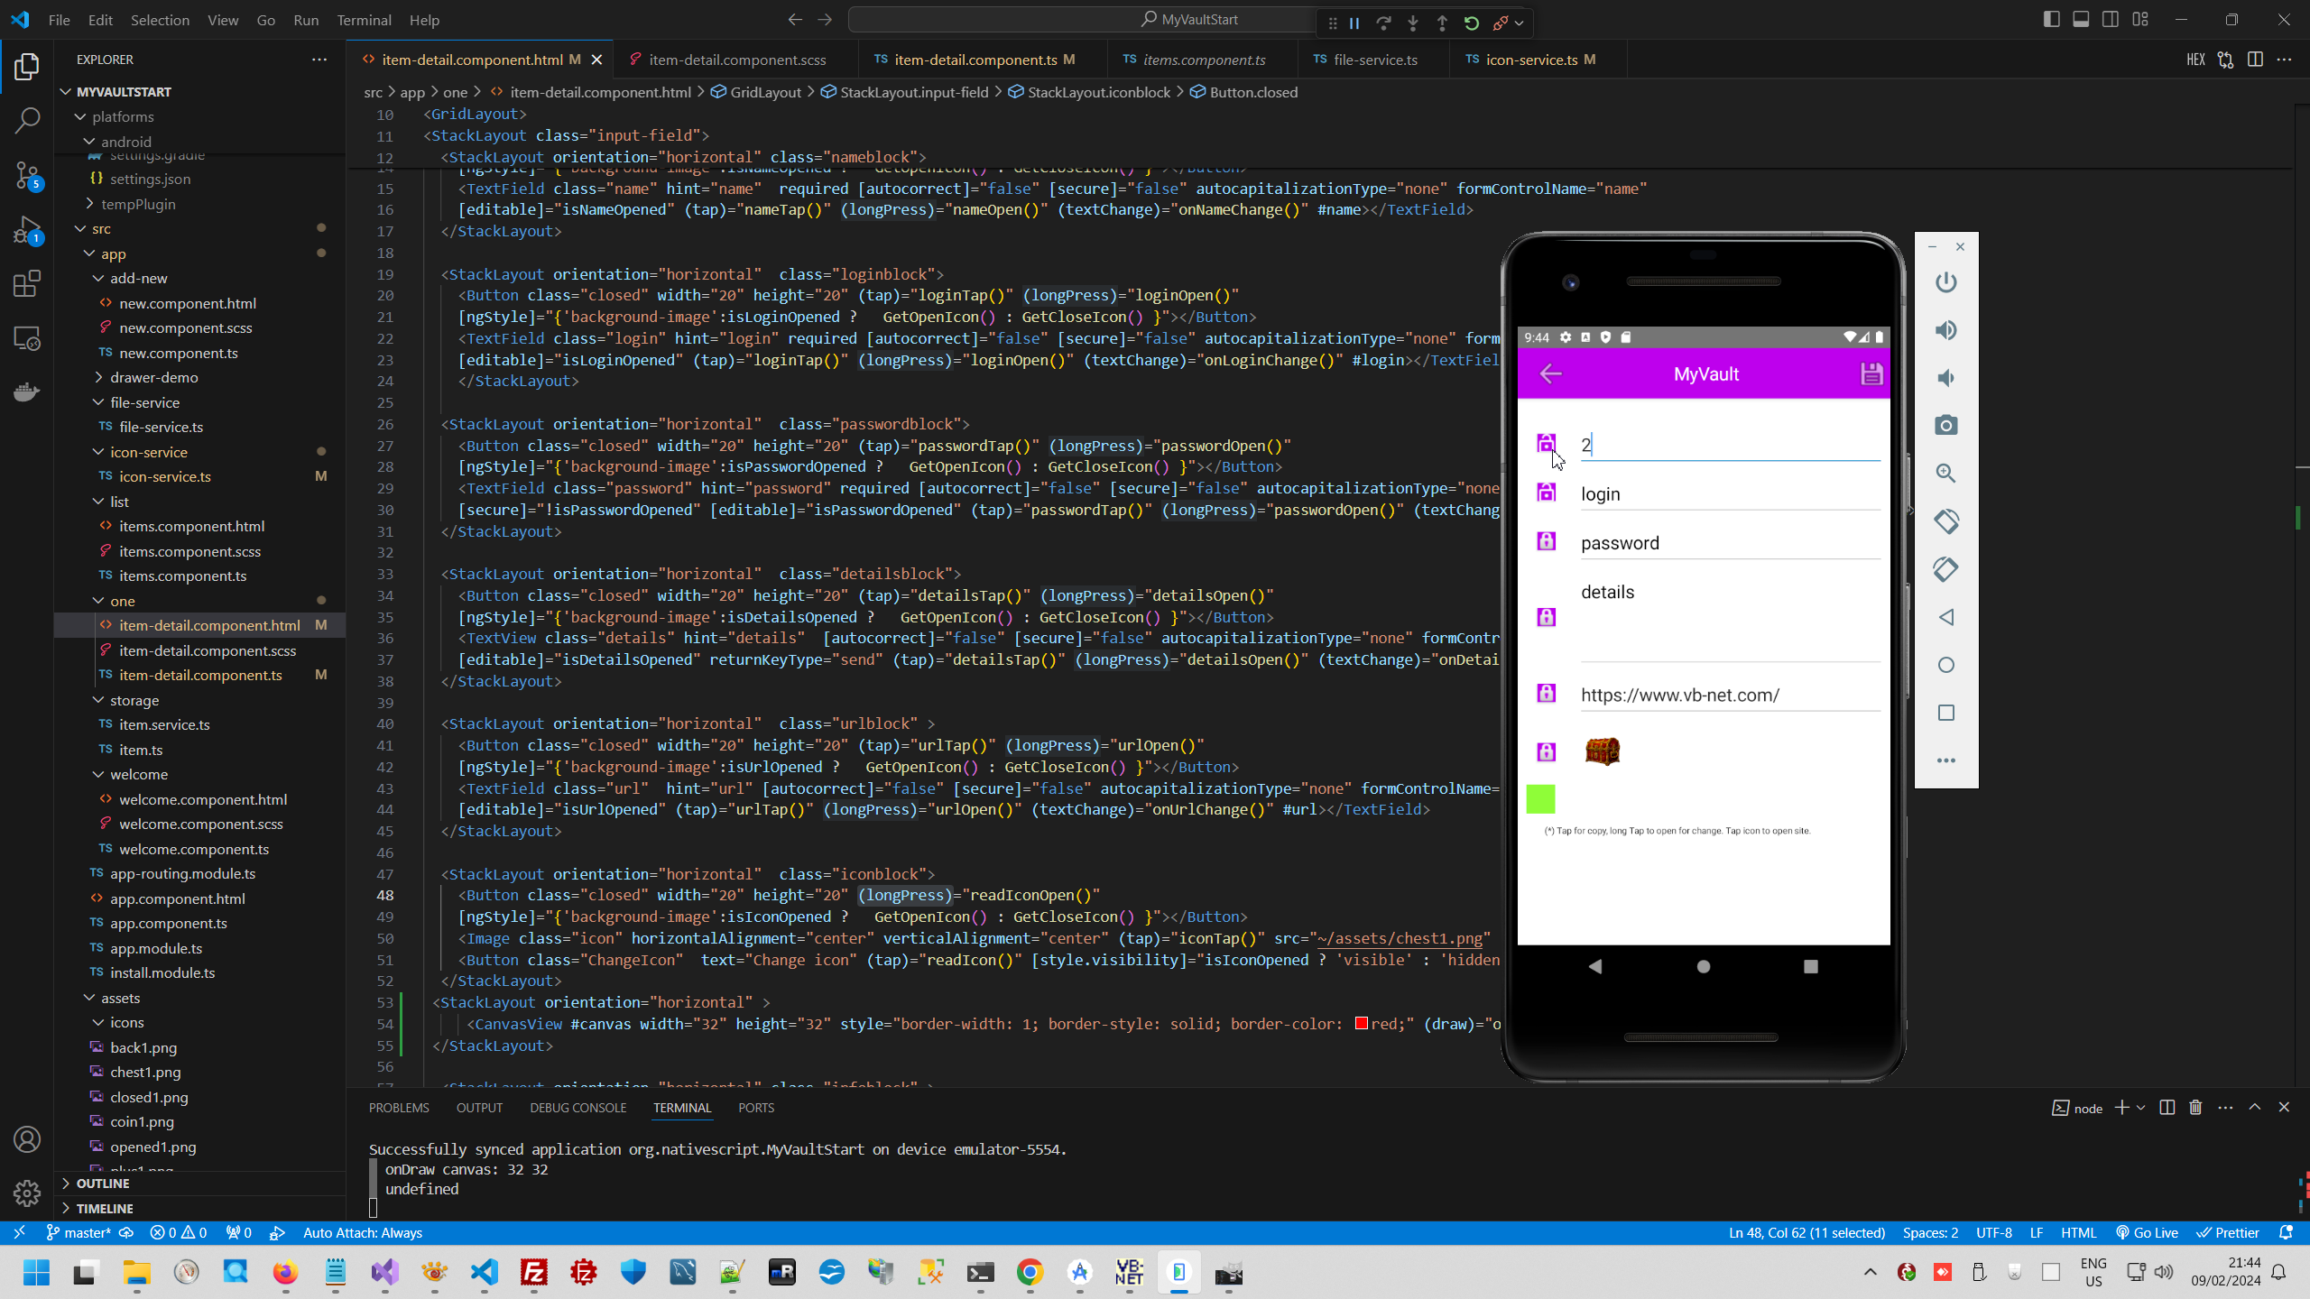This screenshot has height=1299, width=2310.
Task: Open the Source Control view
Action: click(x=27, y=175)
